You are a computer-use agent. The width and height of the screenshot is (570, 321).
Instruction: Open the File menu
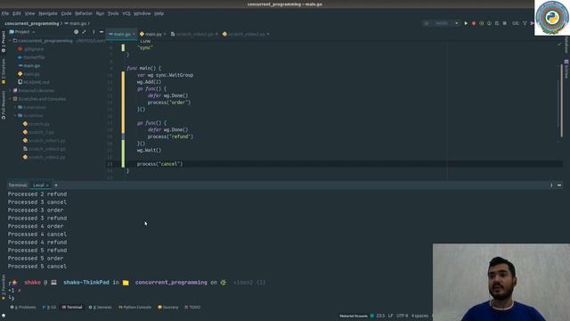click(5, 13)
